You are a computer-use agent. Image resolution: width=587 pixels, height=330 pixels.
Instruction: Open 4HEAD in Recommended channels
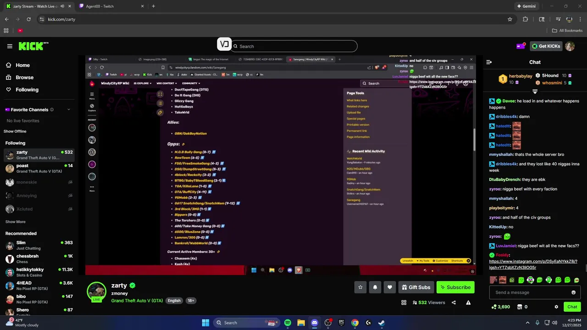(x=39, y=286)
